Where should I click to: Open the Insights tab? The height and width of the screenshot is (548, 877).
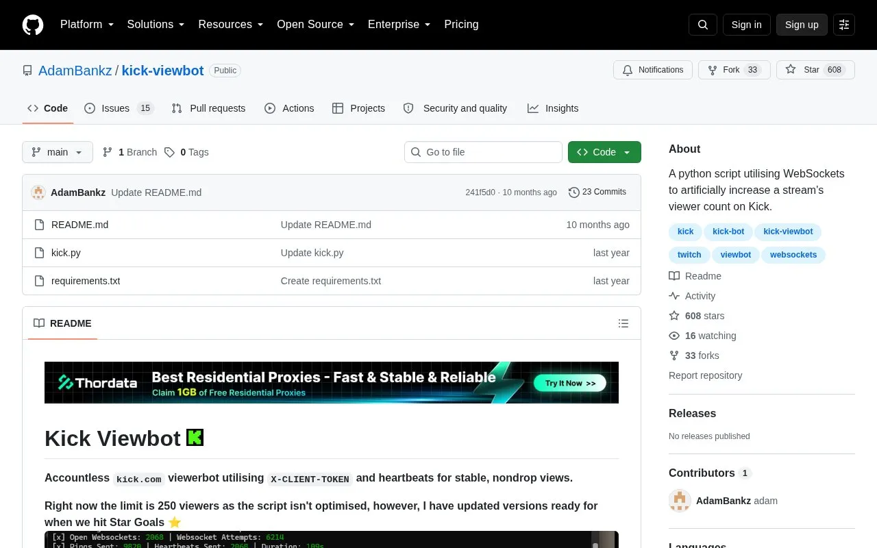pos(553,108)
